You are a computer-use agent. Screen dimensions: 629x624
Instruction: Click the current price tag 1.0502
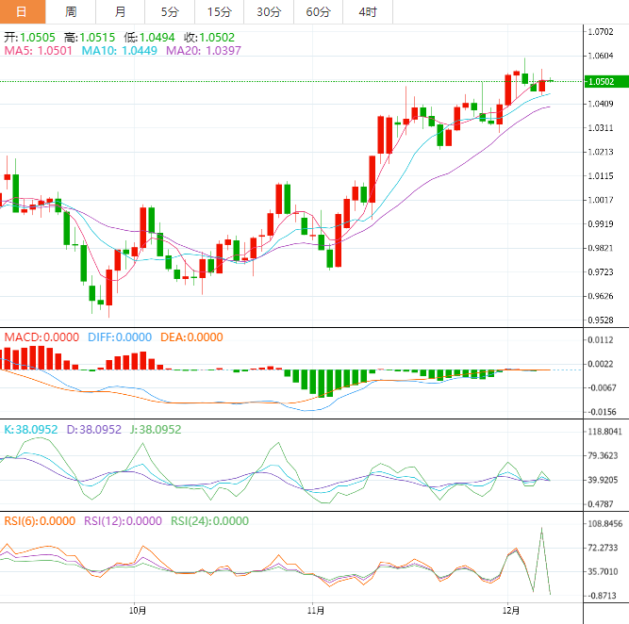tap(601, 82)
